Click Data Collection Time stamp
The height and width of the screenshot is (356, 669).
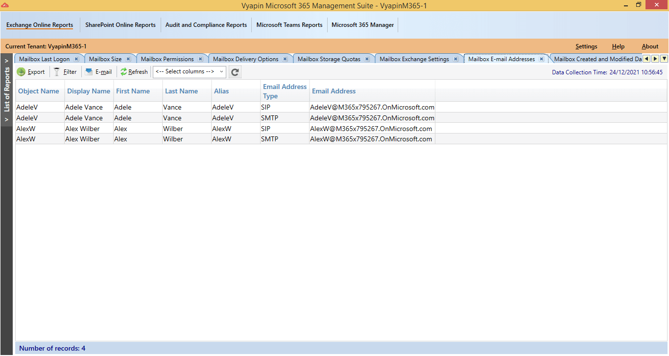click(607, 72)
